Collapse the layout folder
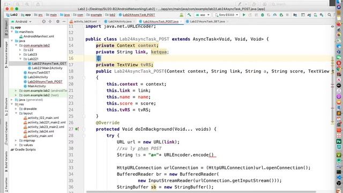The image size is (343, 193). point(16,113)
